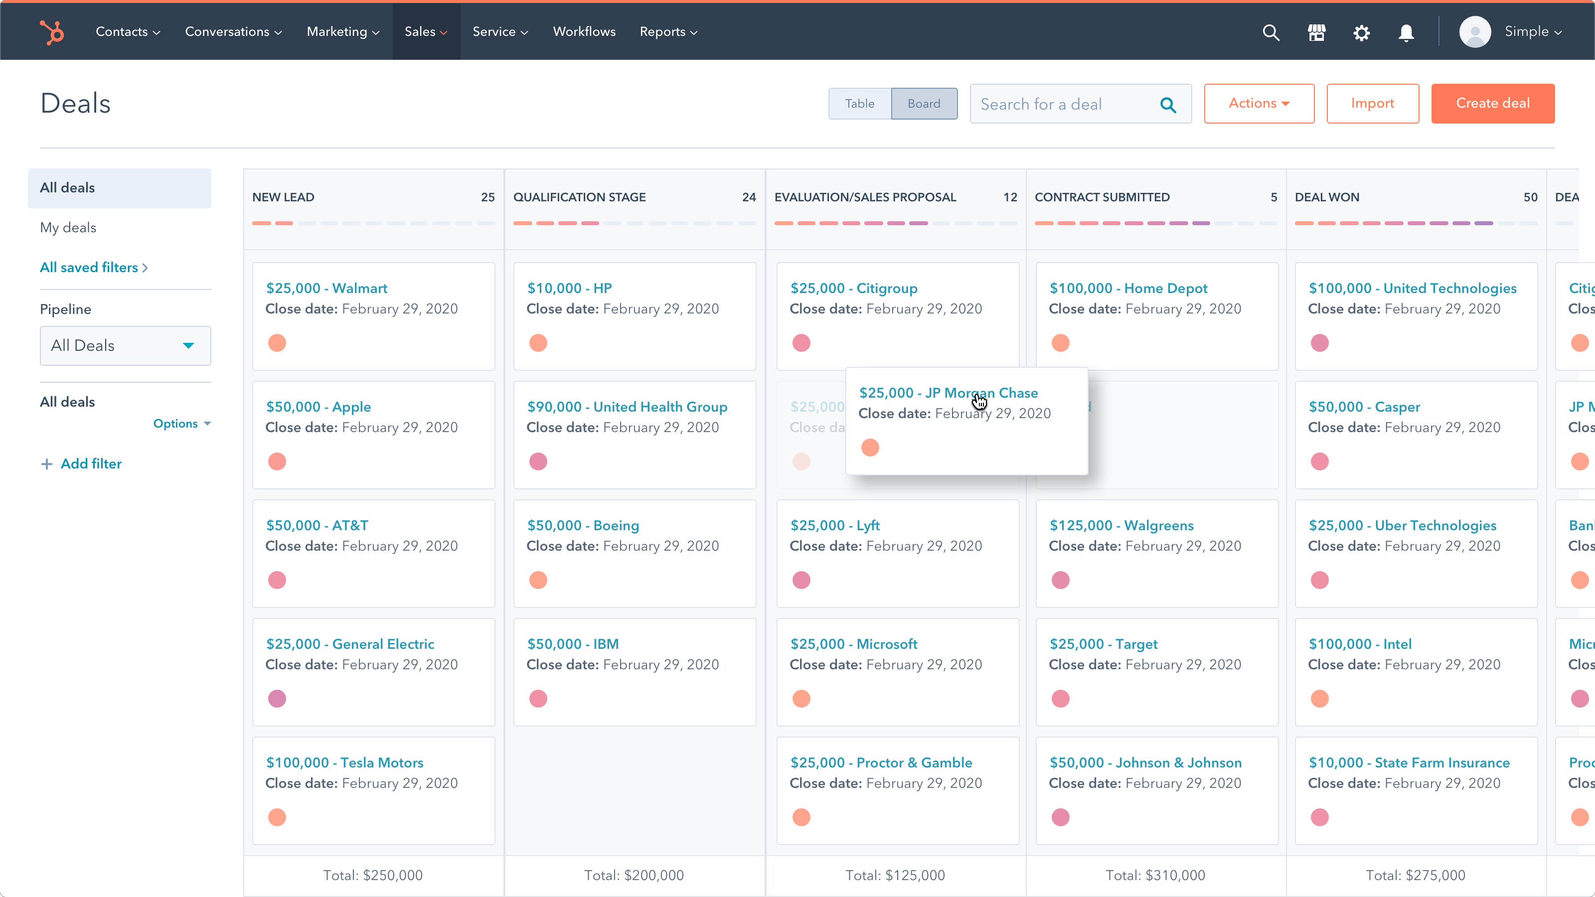1595x897 pixels.
Task: Click the Create deal button
Action: pos(1493,103)
